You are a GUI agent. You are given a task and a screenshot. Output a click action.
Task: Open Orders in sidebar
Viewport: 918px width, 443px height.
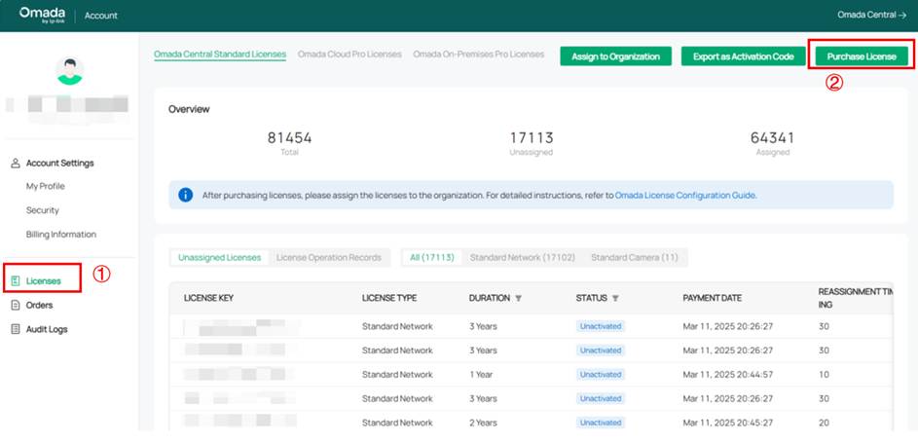click(x=39, y=305)
